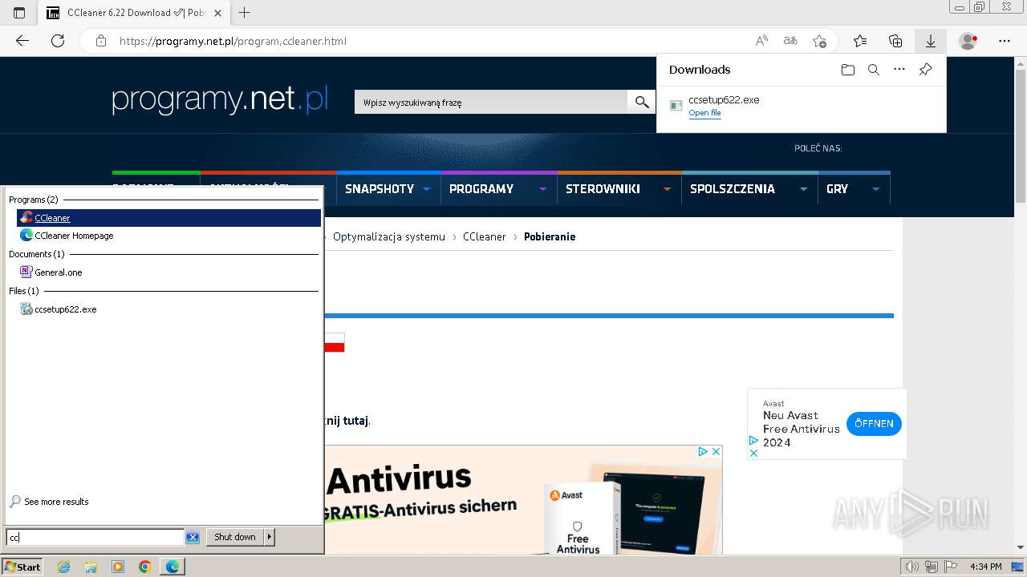The height and width of the screenshot is (577, 1027).
Task: Launch CCleaner from Start search results
Action: point(168,218)
